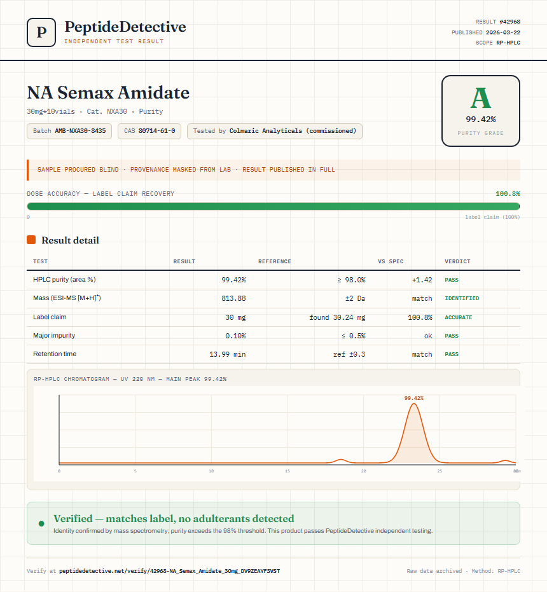This screenshot has width=547, height=592.
Task: Click the Verified matches label headline
Action: [x=174, y=518]
